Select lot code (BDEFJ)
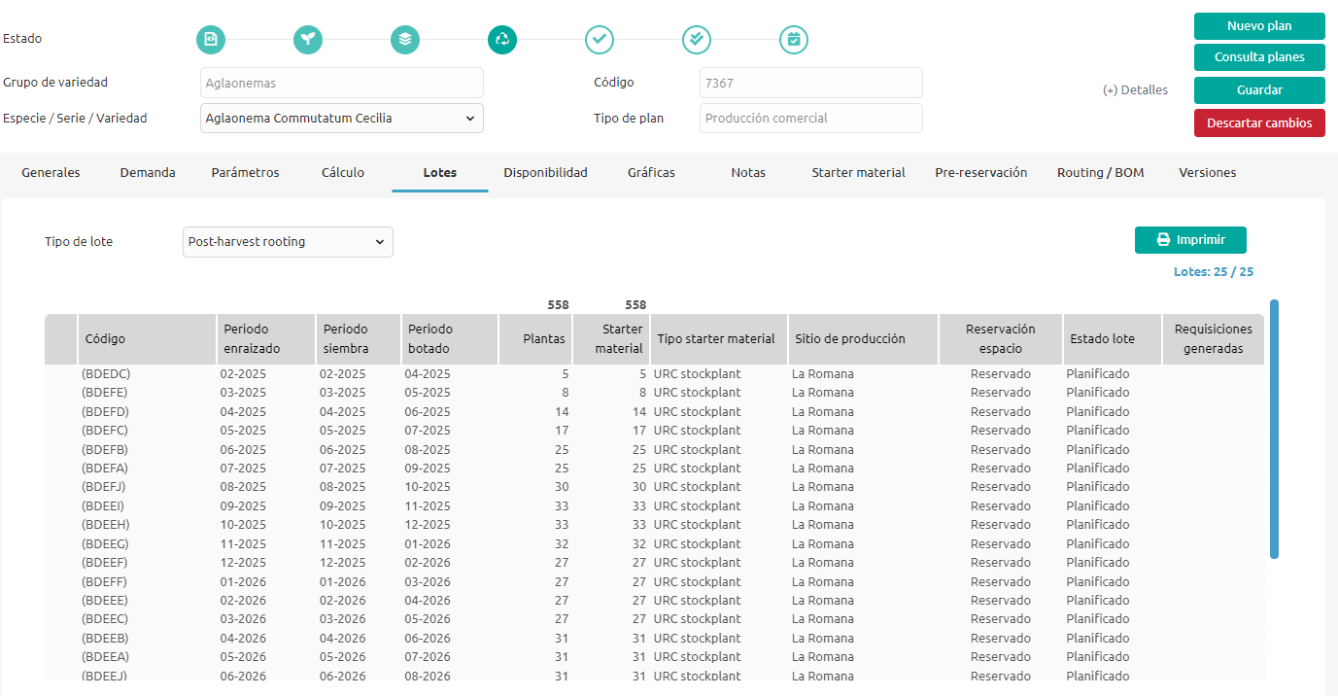1338x696 pixels. 104,487
